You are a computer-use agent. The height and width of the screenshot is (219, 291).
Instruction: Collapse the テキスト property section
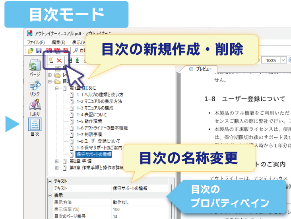click(50, 182)
